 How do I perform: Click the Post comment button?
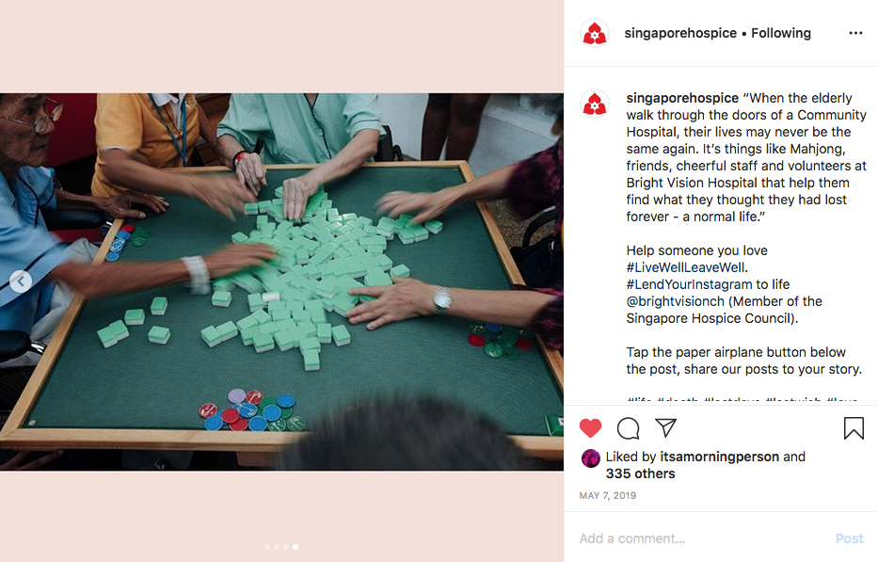(850, 538)
